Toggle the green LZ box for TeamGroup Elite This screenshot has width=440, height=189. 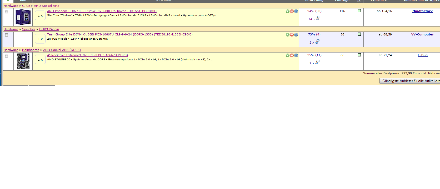[x=359, y=34]
